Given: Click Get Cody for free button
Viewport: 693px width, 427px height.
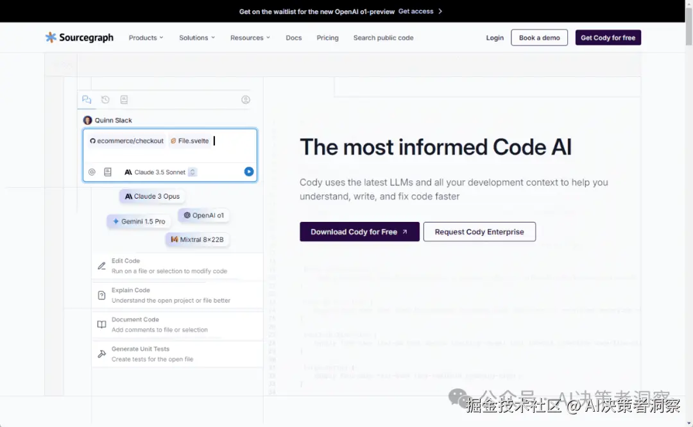Looking at the screenshot, I should 608,38.
